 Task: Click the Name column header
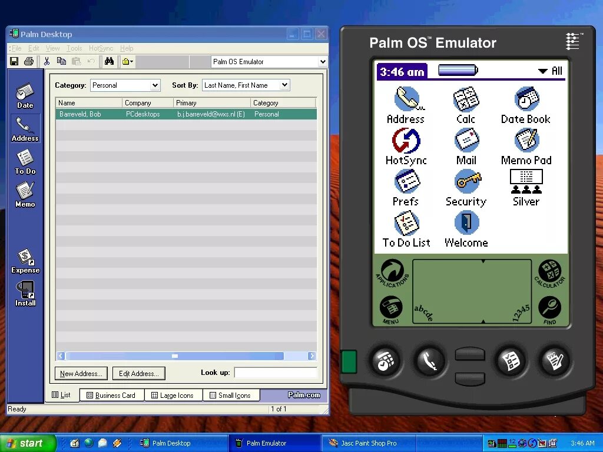pyautogui.click(x=89, y=103)
